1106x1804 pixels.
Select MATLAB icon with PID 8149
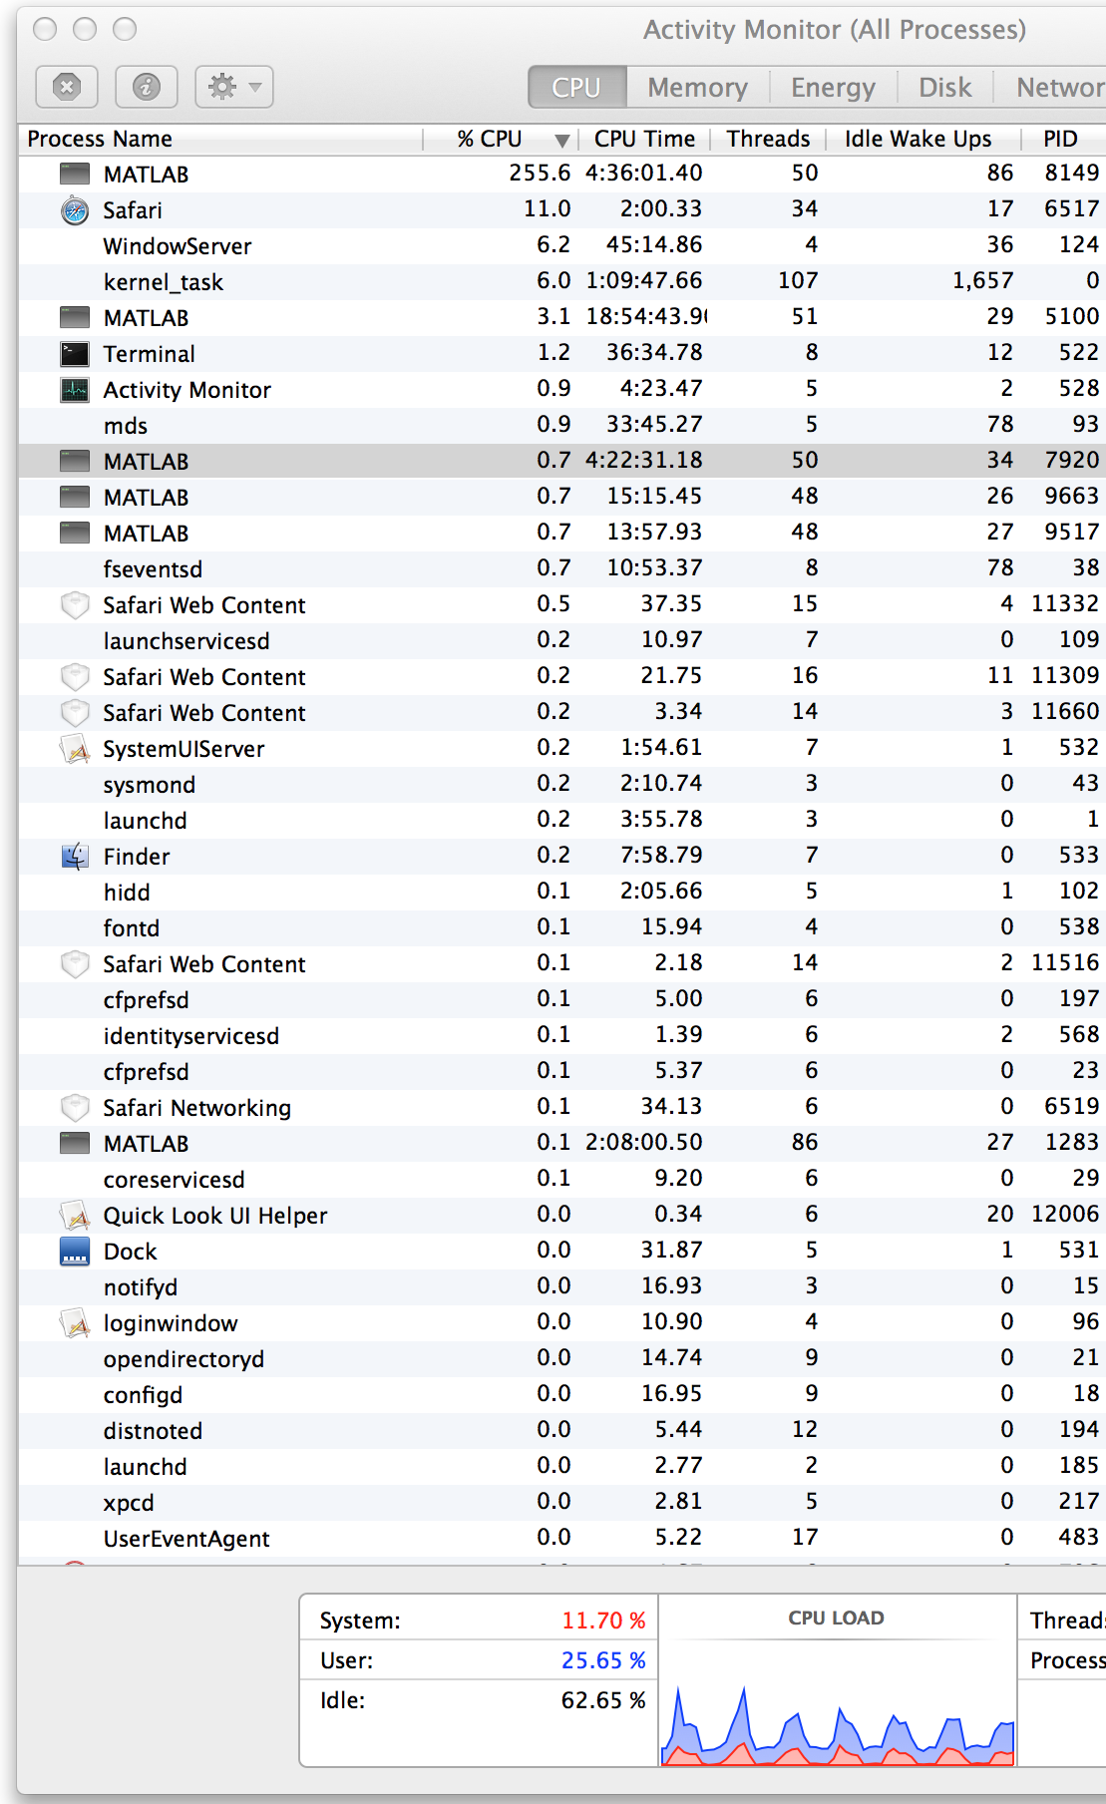tap(75, 175)
